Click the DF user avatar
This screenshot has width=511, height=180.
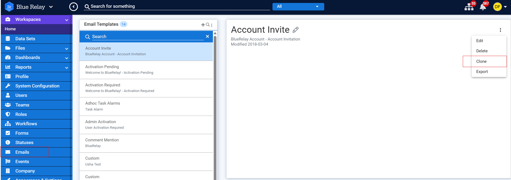[497, 7]
